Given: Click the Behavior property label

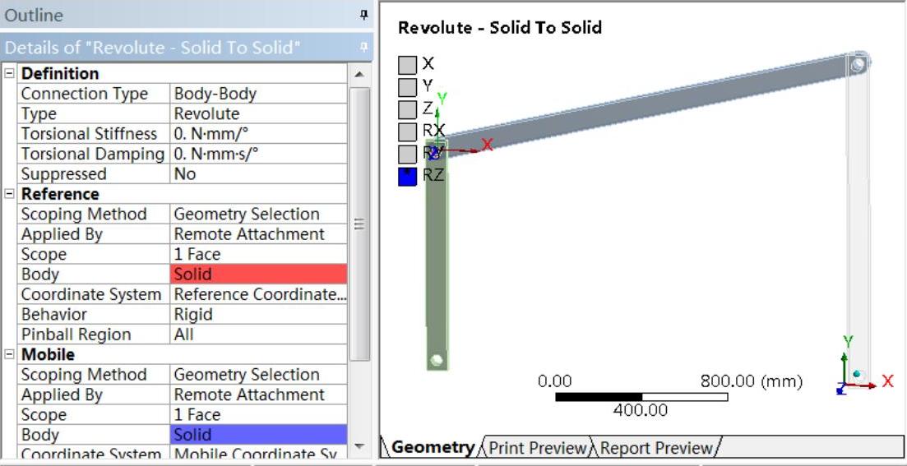Looking at the screenshot, I should click(x=53, y=315).
